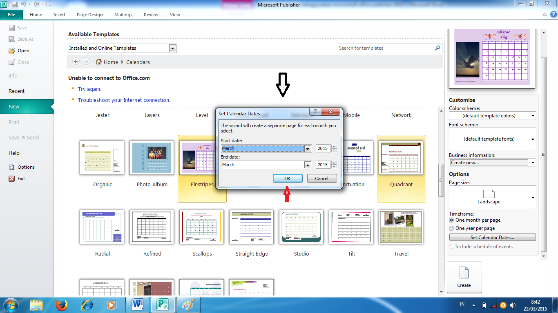Select the Save icon on Quick Access toolbar

tap(15, 4)
